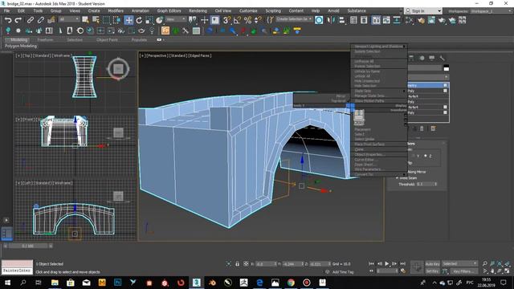Click the Add Time Tag label
514x289 pixels.
coord(343,272)
